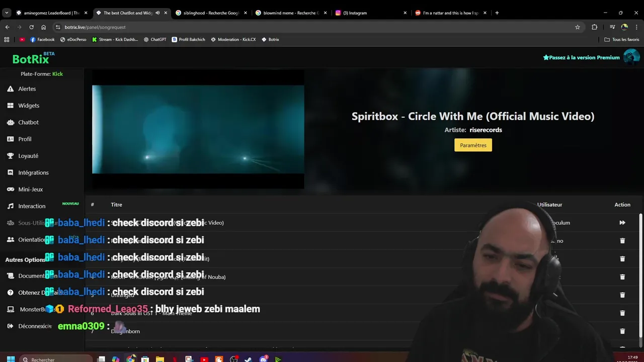Open the Chatbot section
644x362 pixels.
click(x=28, y=122)
